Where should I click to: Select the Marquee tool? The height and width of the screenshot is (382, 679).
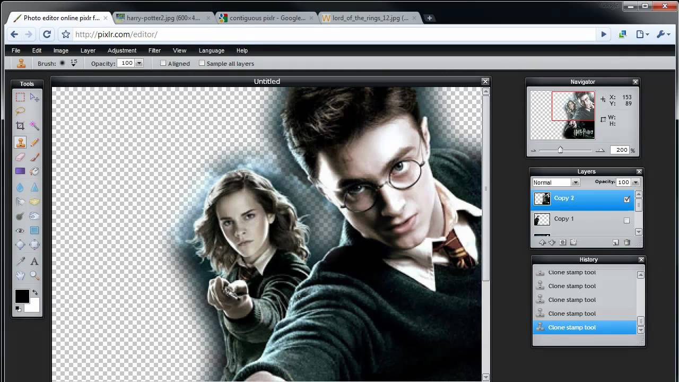[20, 97]
